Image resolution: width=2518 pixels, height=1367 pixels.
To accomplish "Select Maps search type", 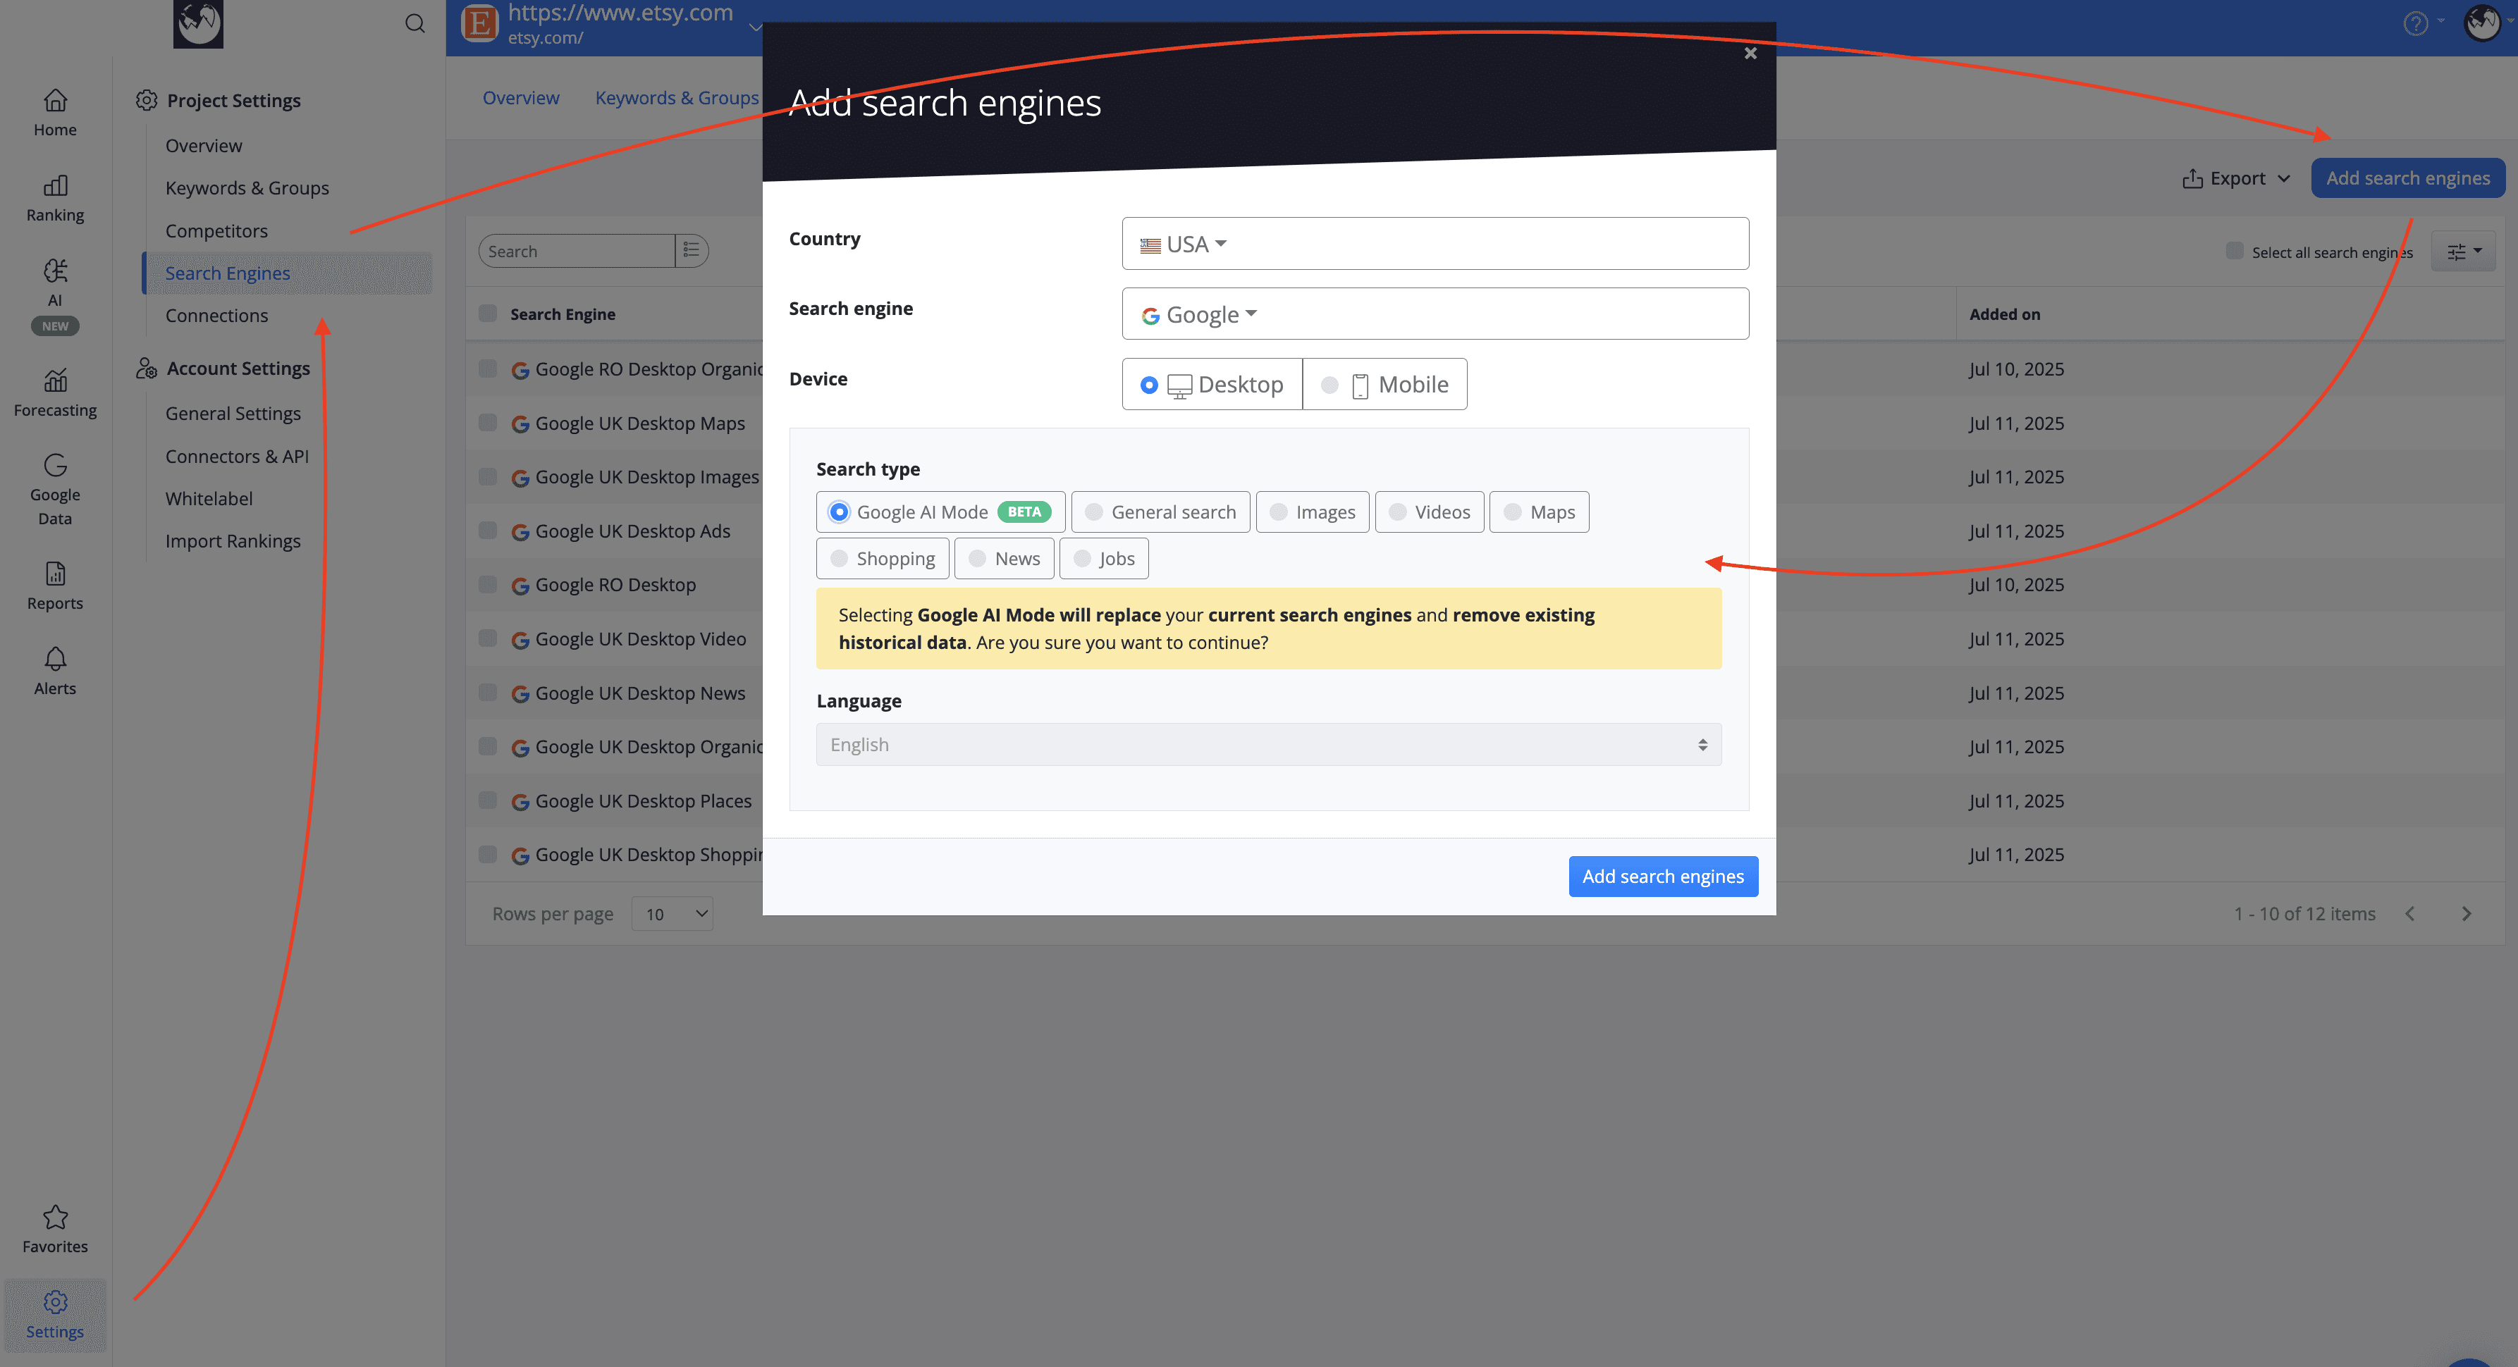I will pos(1540,512).
